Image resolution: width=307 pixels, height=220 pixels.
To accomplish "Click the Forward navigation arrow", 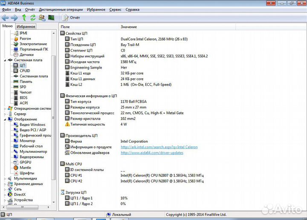I will (x=14, y=18).
